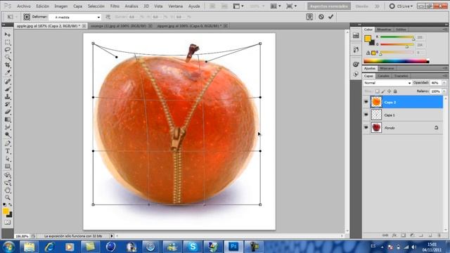The height and width of the screenshot is (253, 450).
Task: Open the Archivo menu
Action: coord(24,6)
